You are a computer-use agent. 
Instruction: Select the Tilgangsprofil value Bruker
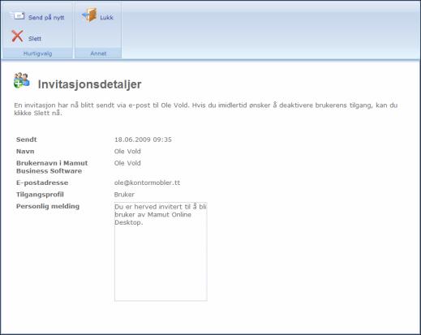tap(124, 195)
